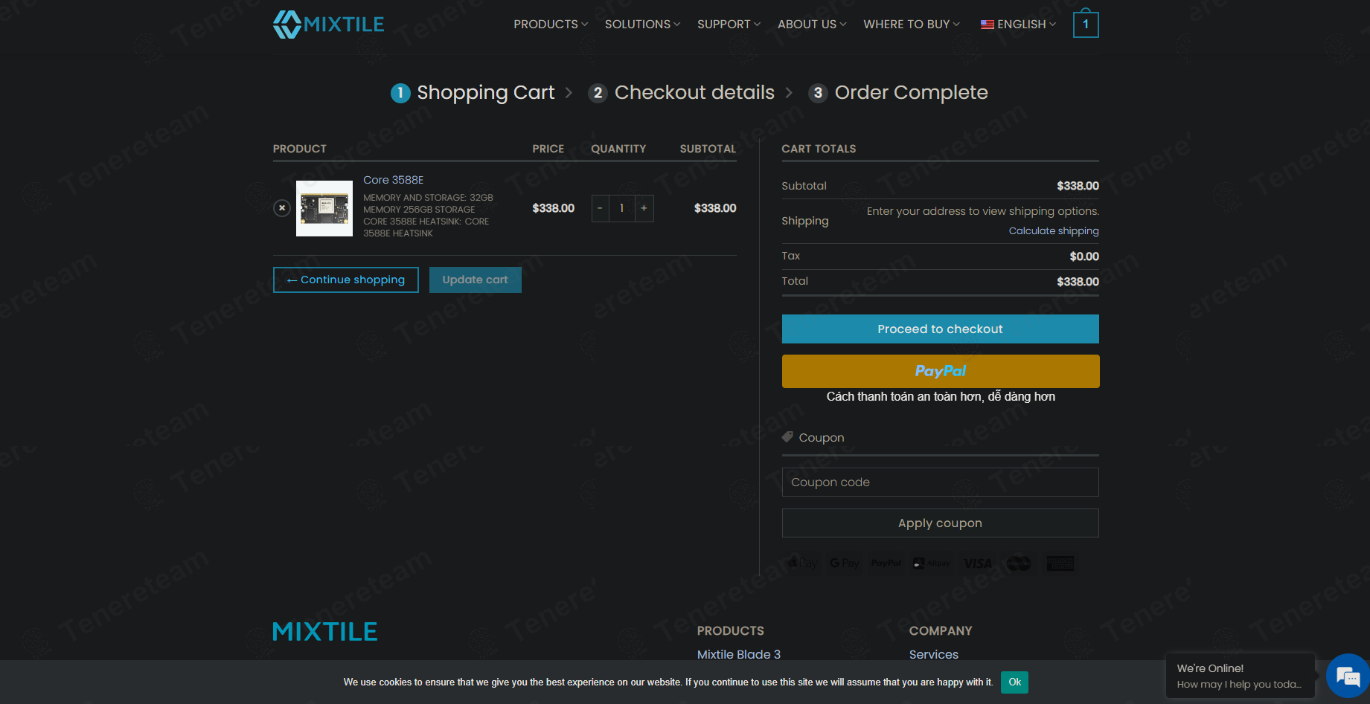The width and height of the screenshot is (1370, 704).
Task: Open the Where to Buy menu
Action: pyautogui.click(x=911, y=25)
